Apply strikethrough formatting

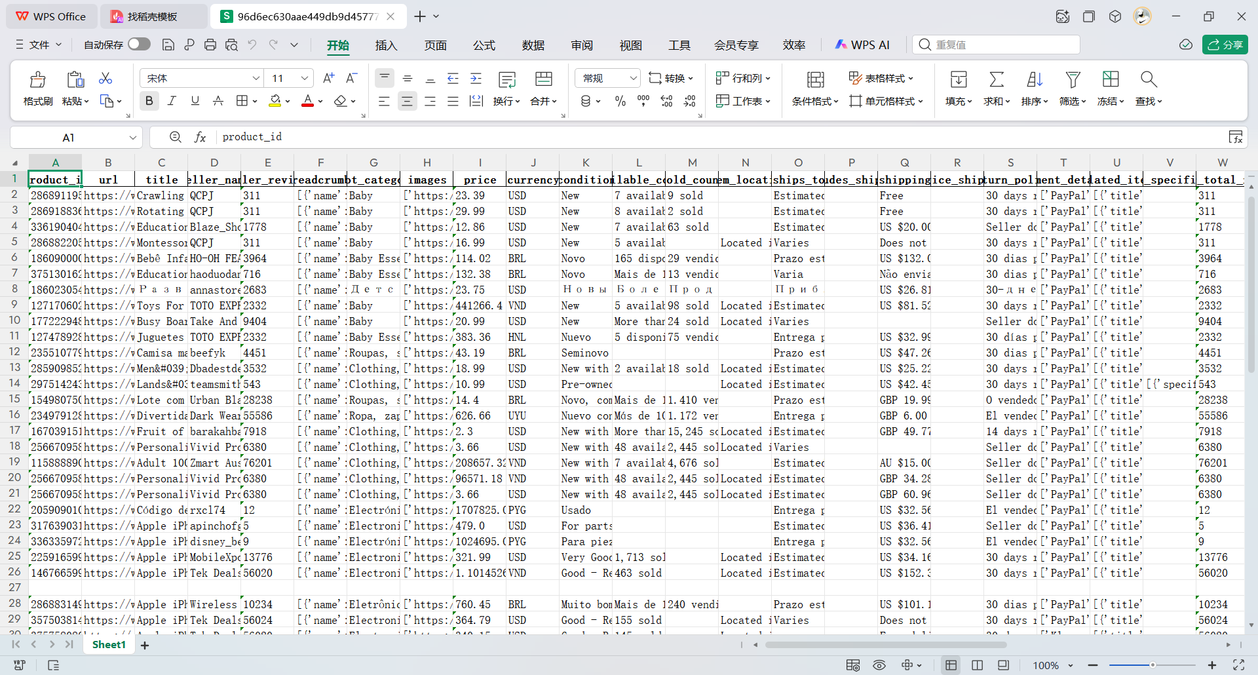tap(218, 101)
